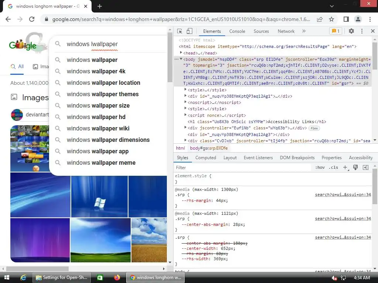
Task: Expand the script nonce element node
Action: 185,115
